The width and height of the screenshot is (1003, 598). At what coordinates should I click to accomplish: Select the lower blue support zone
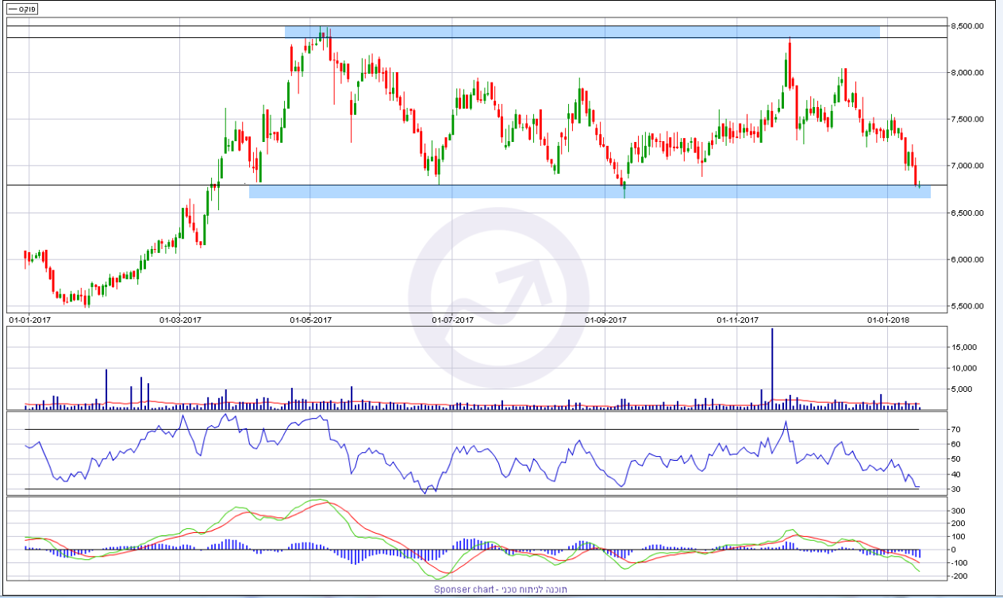point(589,191)
